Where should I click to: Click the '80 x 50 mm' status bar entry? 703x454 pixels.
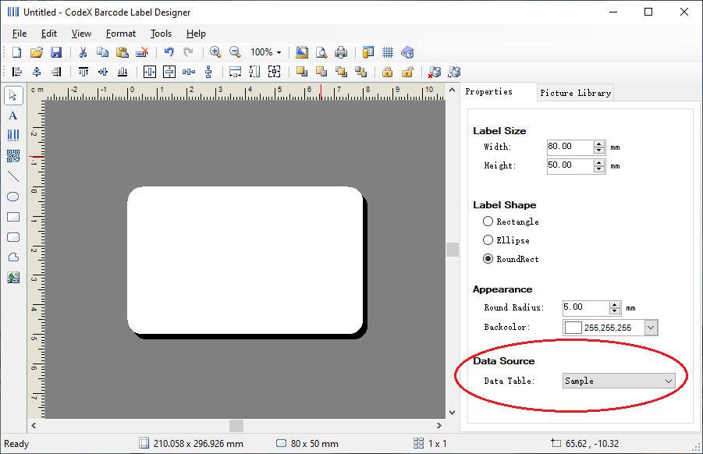click(x=307, y=444)
